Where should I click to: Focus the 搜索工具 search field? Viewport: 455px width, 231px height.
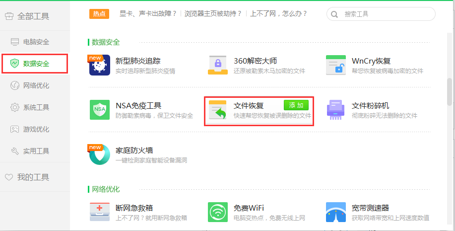tap(381, 14)
